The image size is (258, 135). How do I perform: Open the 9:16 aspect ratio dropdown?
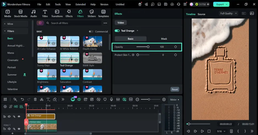coord(221,131)
